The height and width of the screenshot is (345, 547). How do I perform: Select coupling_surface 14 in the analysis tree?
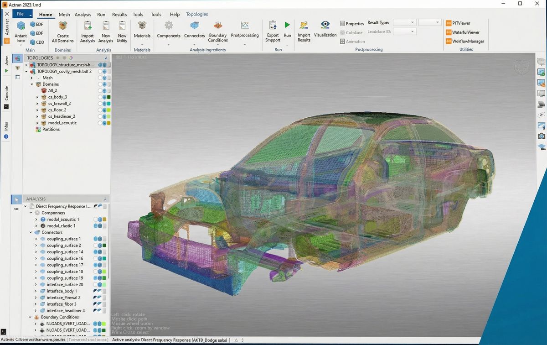(65, 252)
